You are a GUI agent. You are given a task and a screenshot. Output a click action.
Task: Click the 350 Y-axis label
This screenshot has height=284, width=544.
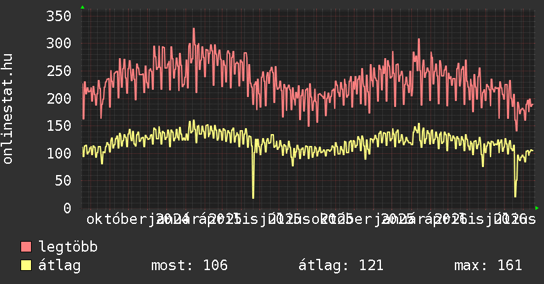(59, 16)
